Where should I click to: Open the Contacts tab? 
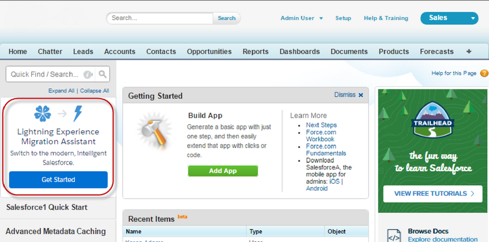pos(161,52)
